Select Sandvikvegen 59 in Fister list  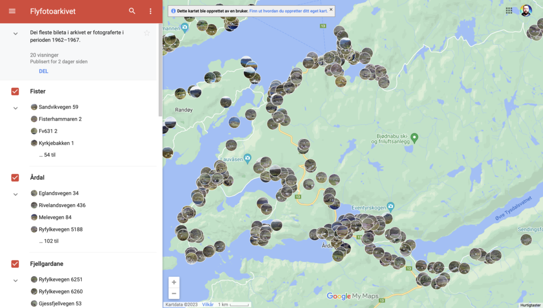(x=58, y=107)
